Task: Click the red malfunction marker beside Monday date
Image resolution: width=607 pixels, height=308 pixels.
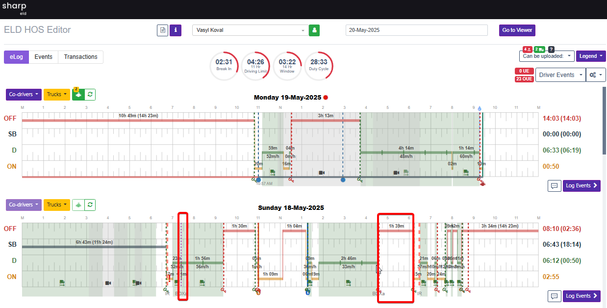Action: click(x=326, y=97)
